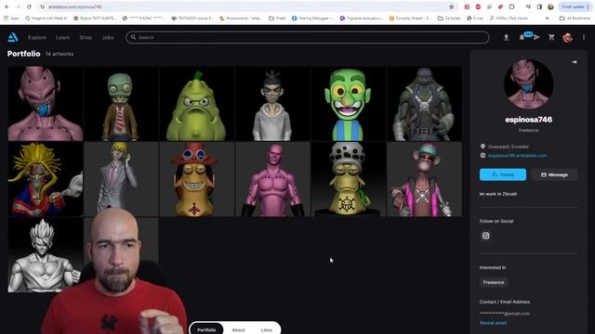Open the green-faced laughing character artwork
Image resolution: width=595 pixels, height=334 pixels.
tap(348, 104)
